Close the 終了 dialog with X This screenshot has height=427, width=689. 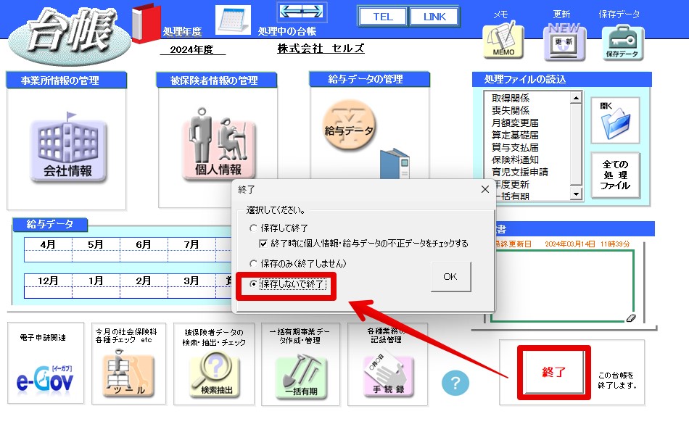[x=485, y=189]
